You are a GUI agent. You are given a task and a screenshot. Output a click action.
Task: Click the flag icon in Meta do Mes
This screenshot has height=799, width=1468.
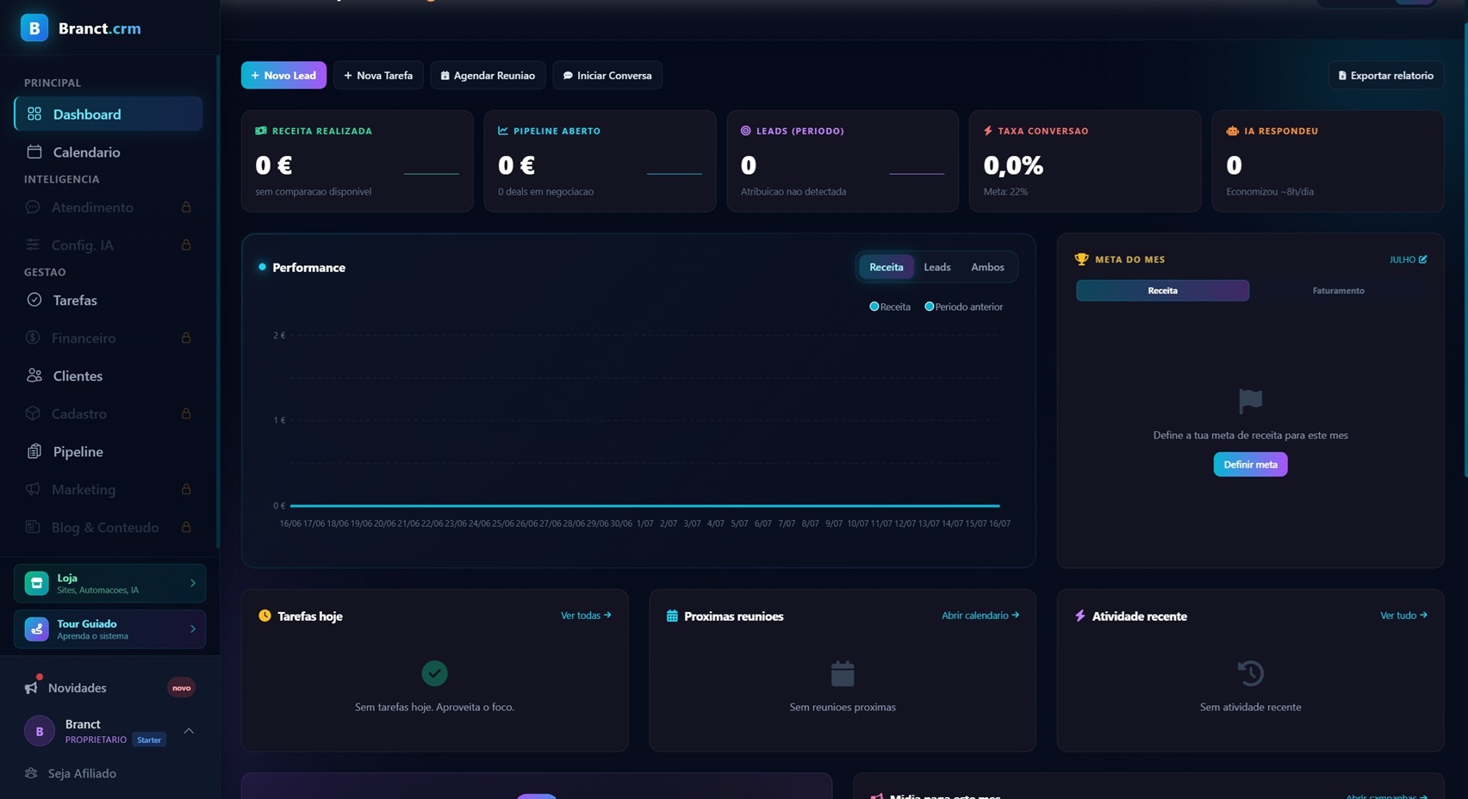pos(1250,401)
